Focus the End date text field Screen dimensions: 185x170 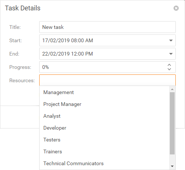click(x=103, y=54)
